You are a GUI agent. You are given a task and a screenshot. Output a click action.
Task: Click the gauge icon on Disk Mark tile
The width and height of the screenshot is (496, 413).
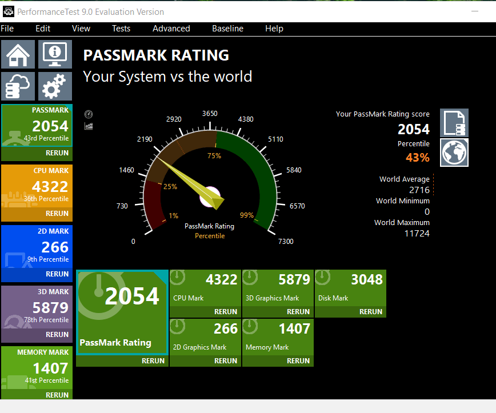(x=323, y=277)
